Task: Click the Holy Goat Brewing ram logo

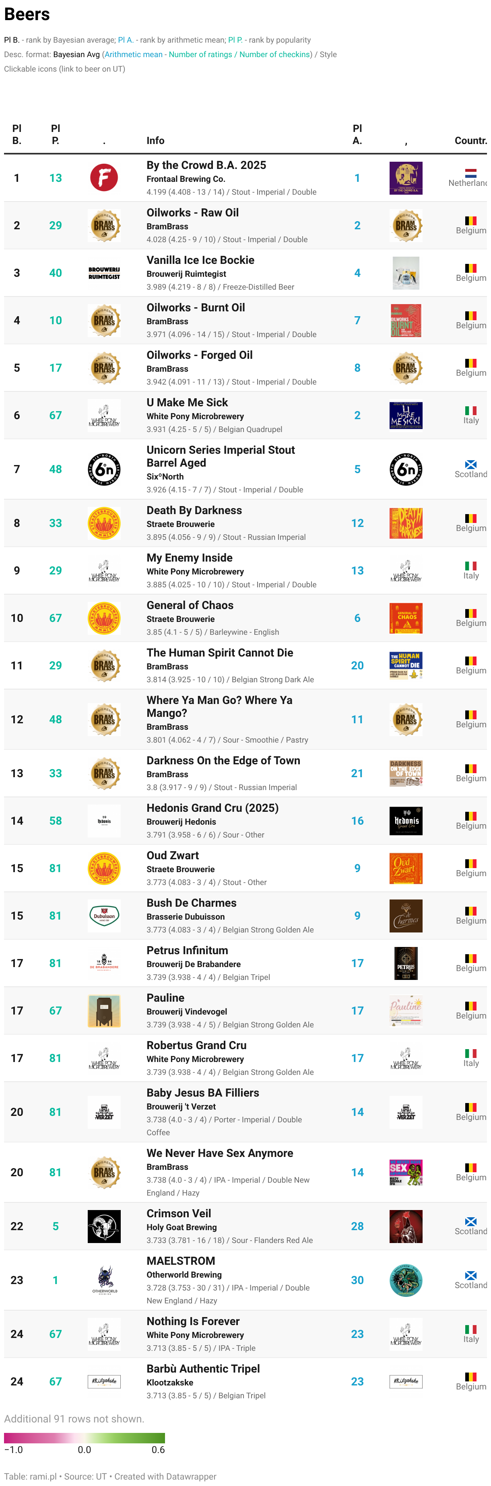Action: point(104,1226)
